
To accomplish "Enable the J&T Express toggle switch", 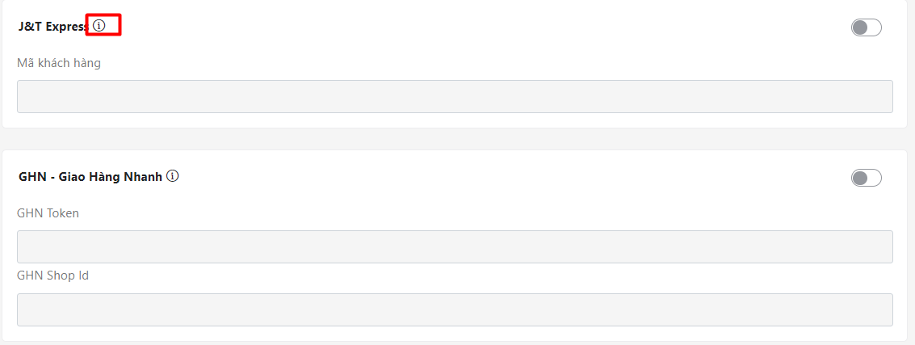I will click(866, 27).
